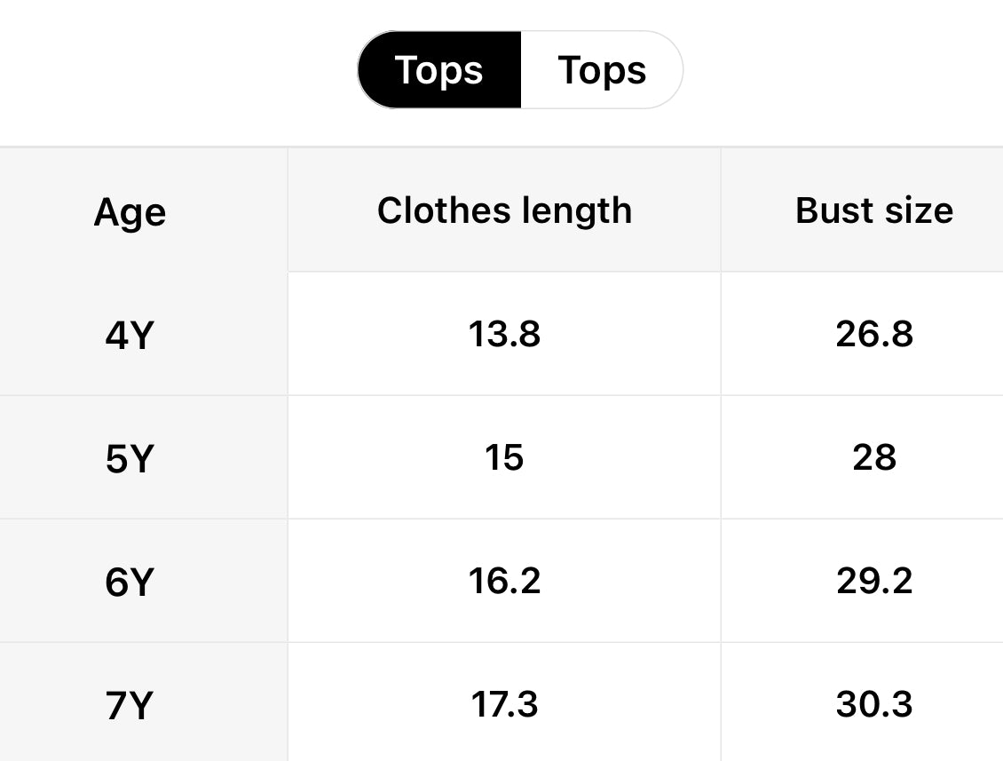Click the Age column header
The image size is (1003, 761).
(x=130, y=212)
